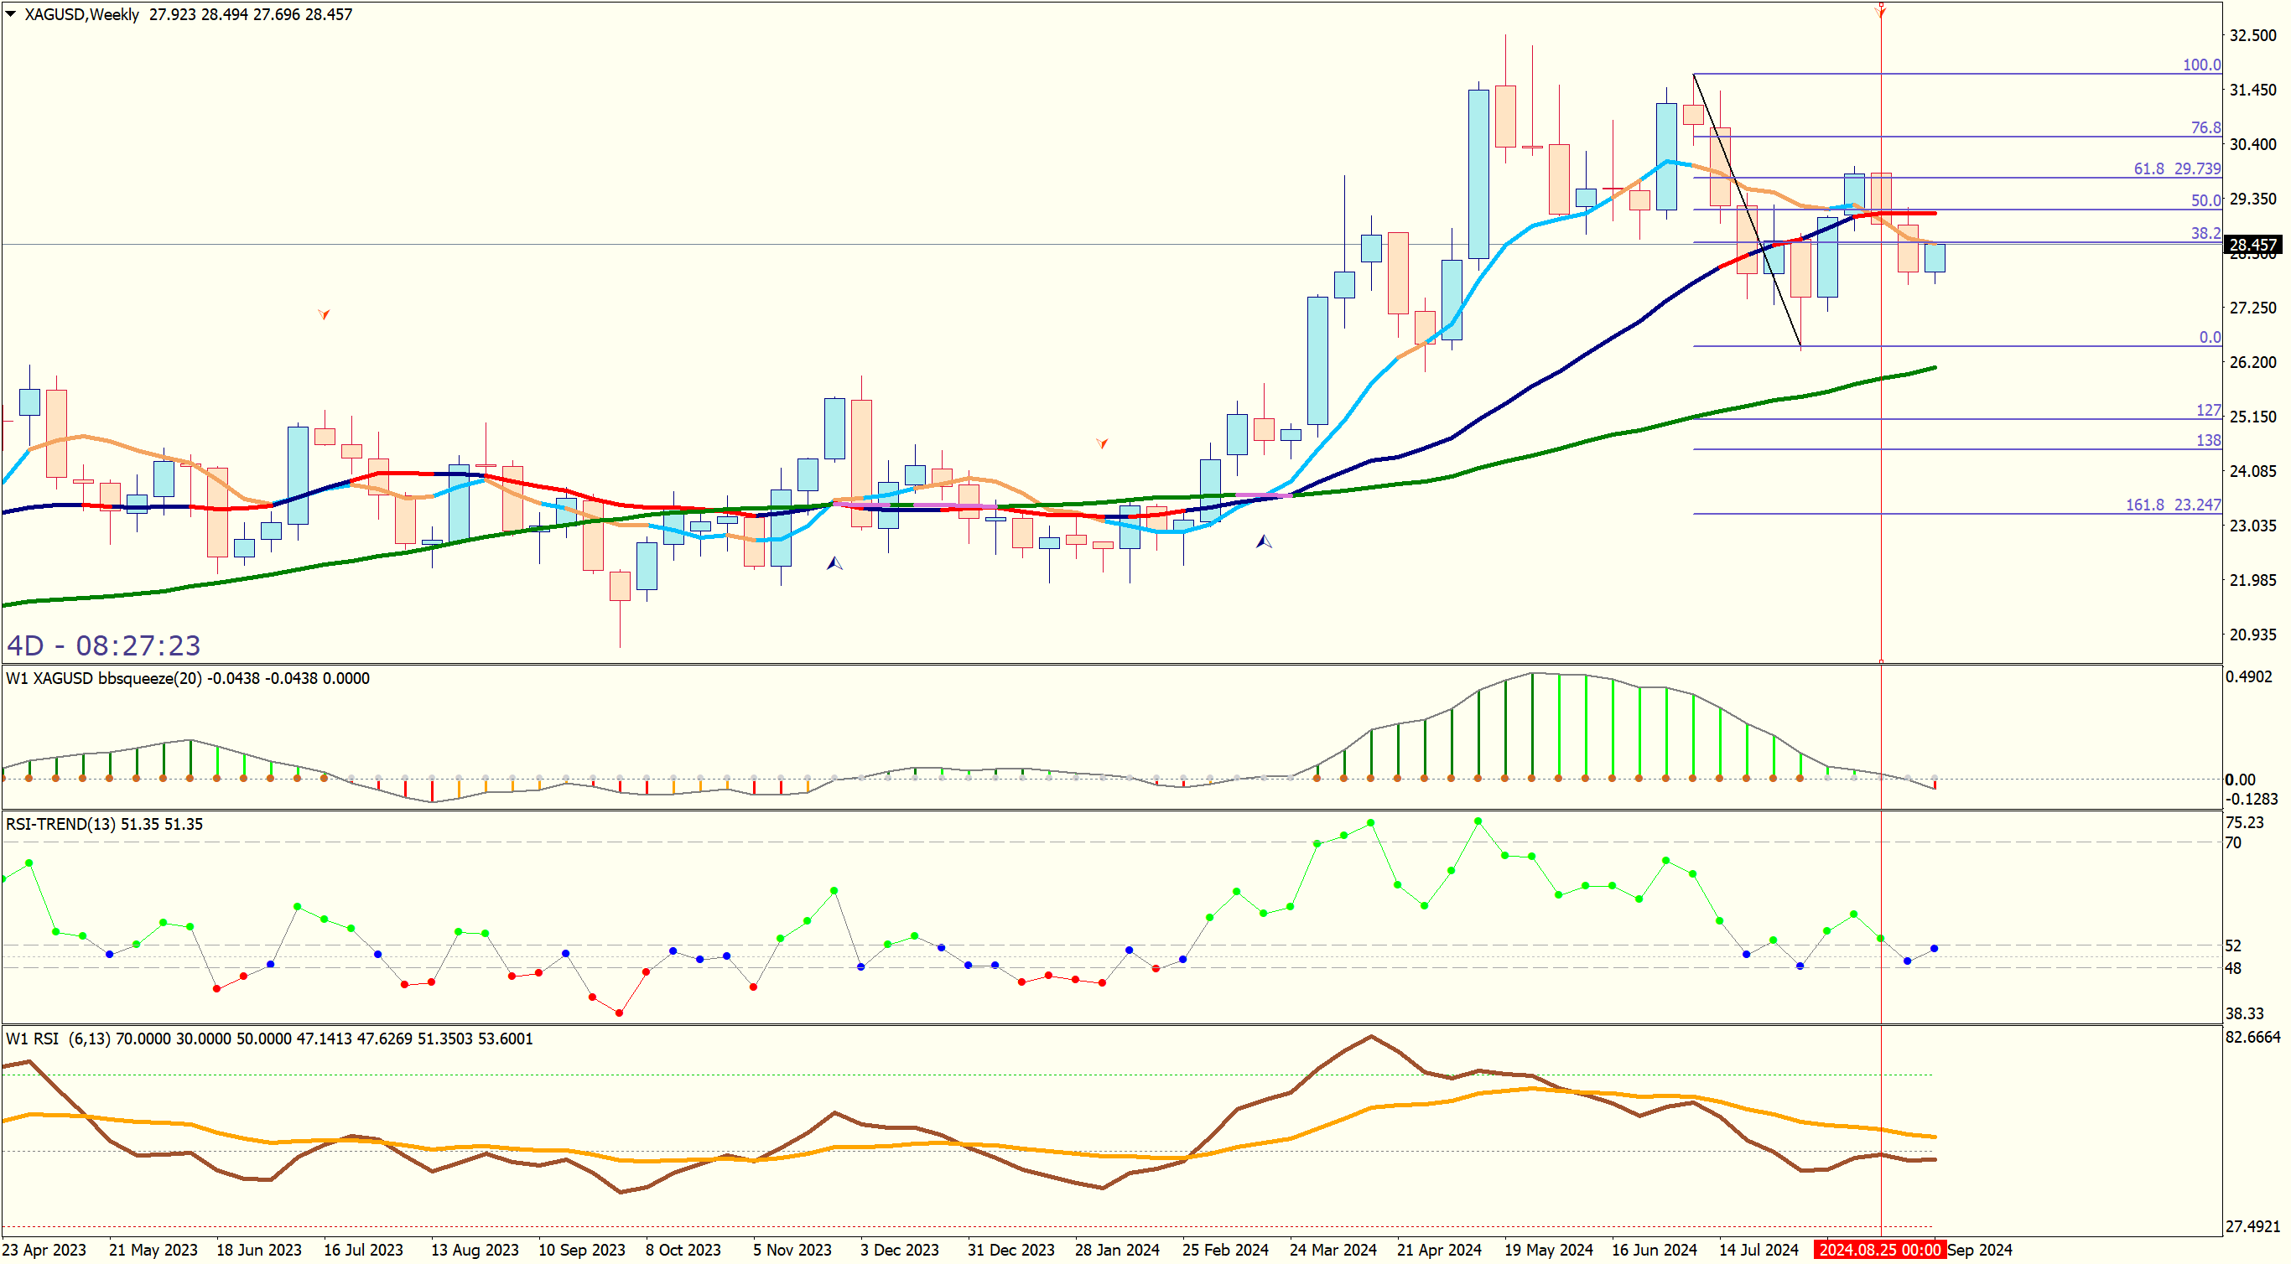Click the 61.8 29.739 Fibonacci level label
2291x1264 pixels.
tap(2176, 168)
